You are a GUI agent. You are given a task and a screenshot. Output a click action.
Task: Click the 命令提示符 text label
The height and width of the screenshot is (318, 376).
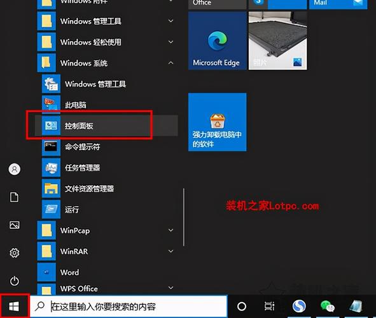tap(82, 147)
